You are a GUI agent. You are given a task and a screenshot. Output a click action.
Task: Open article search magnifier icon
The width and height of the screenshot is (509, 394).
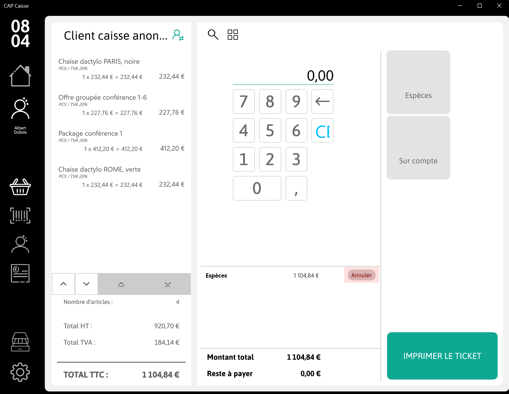point(213,35)
